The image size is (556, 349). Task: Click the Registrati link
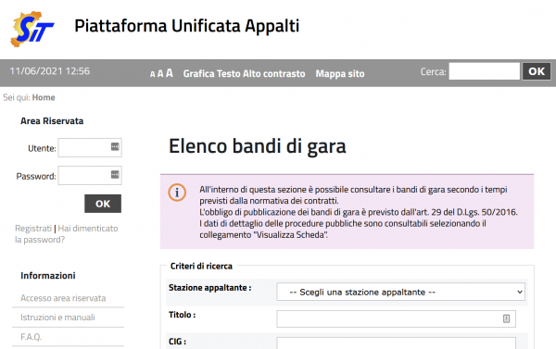pyautogui.click(x=33, y=228)
